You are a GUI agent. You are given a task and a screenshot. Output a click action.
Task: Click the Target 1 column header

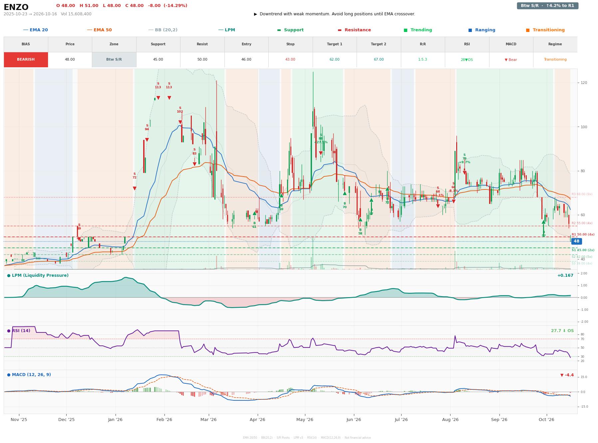click(x=335, y=44)
